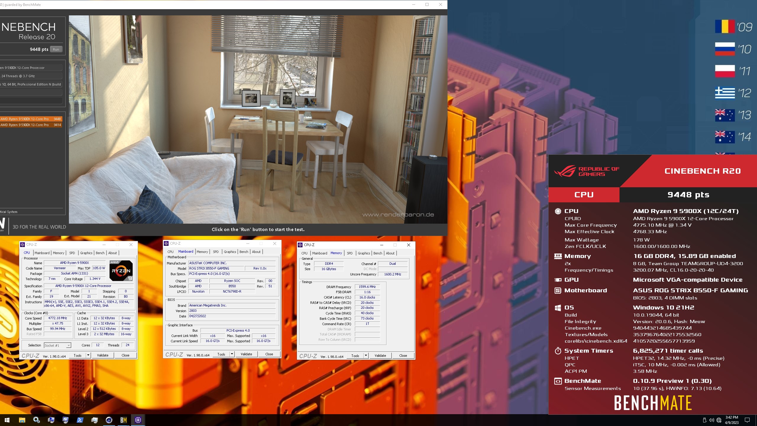Image resolution: width=757 pixels, height=426 pixels.
Task: Click Tools button in CPU-Z Memory window
Action: coord(355,356)
